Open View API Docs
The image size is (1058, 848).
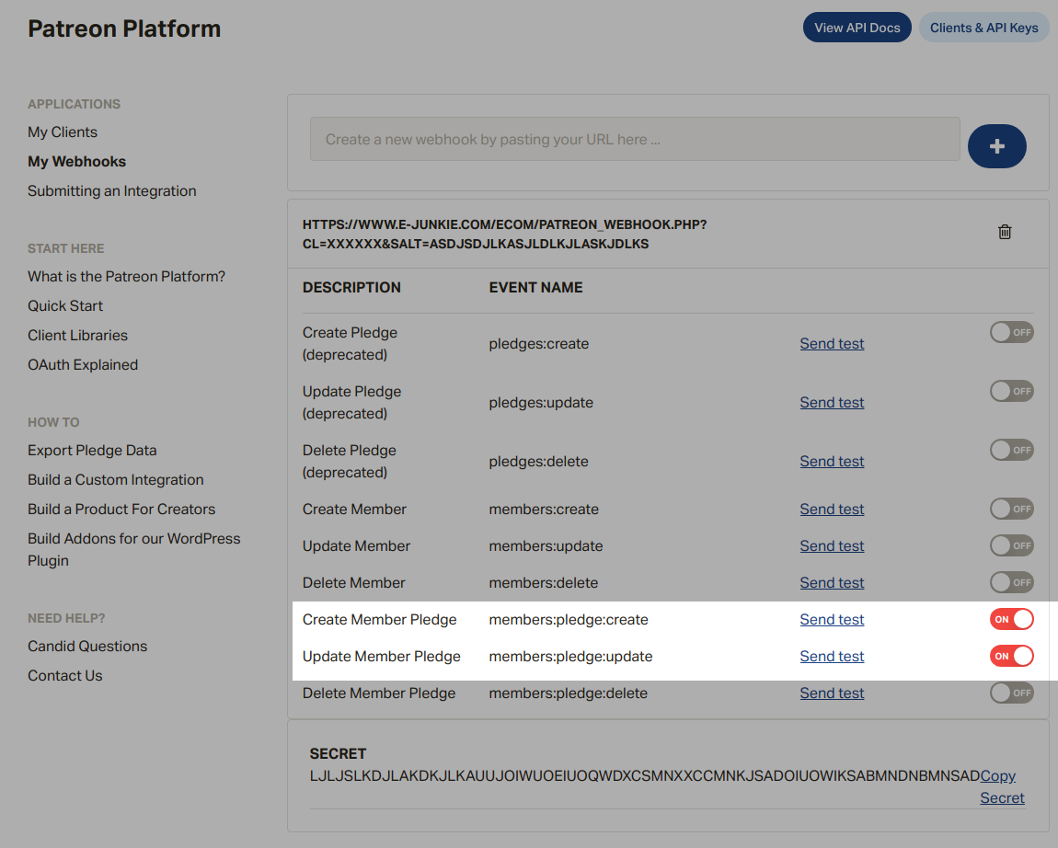pyautogui.click(x=857, y=28)
